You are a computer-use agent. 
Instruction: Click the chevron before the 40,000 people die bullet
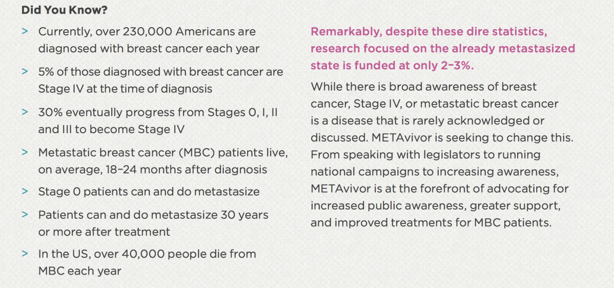tap(25, 254)
